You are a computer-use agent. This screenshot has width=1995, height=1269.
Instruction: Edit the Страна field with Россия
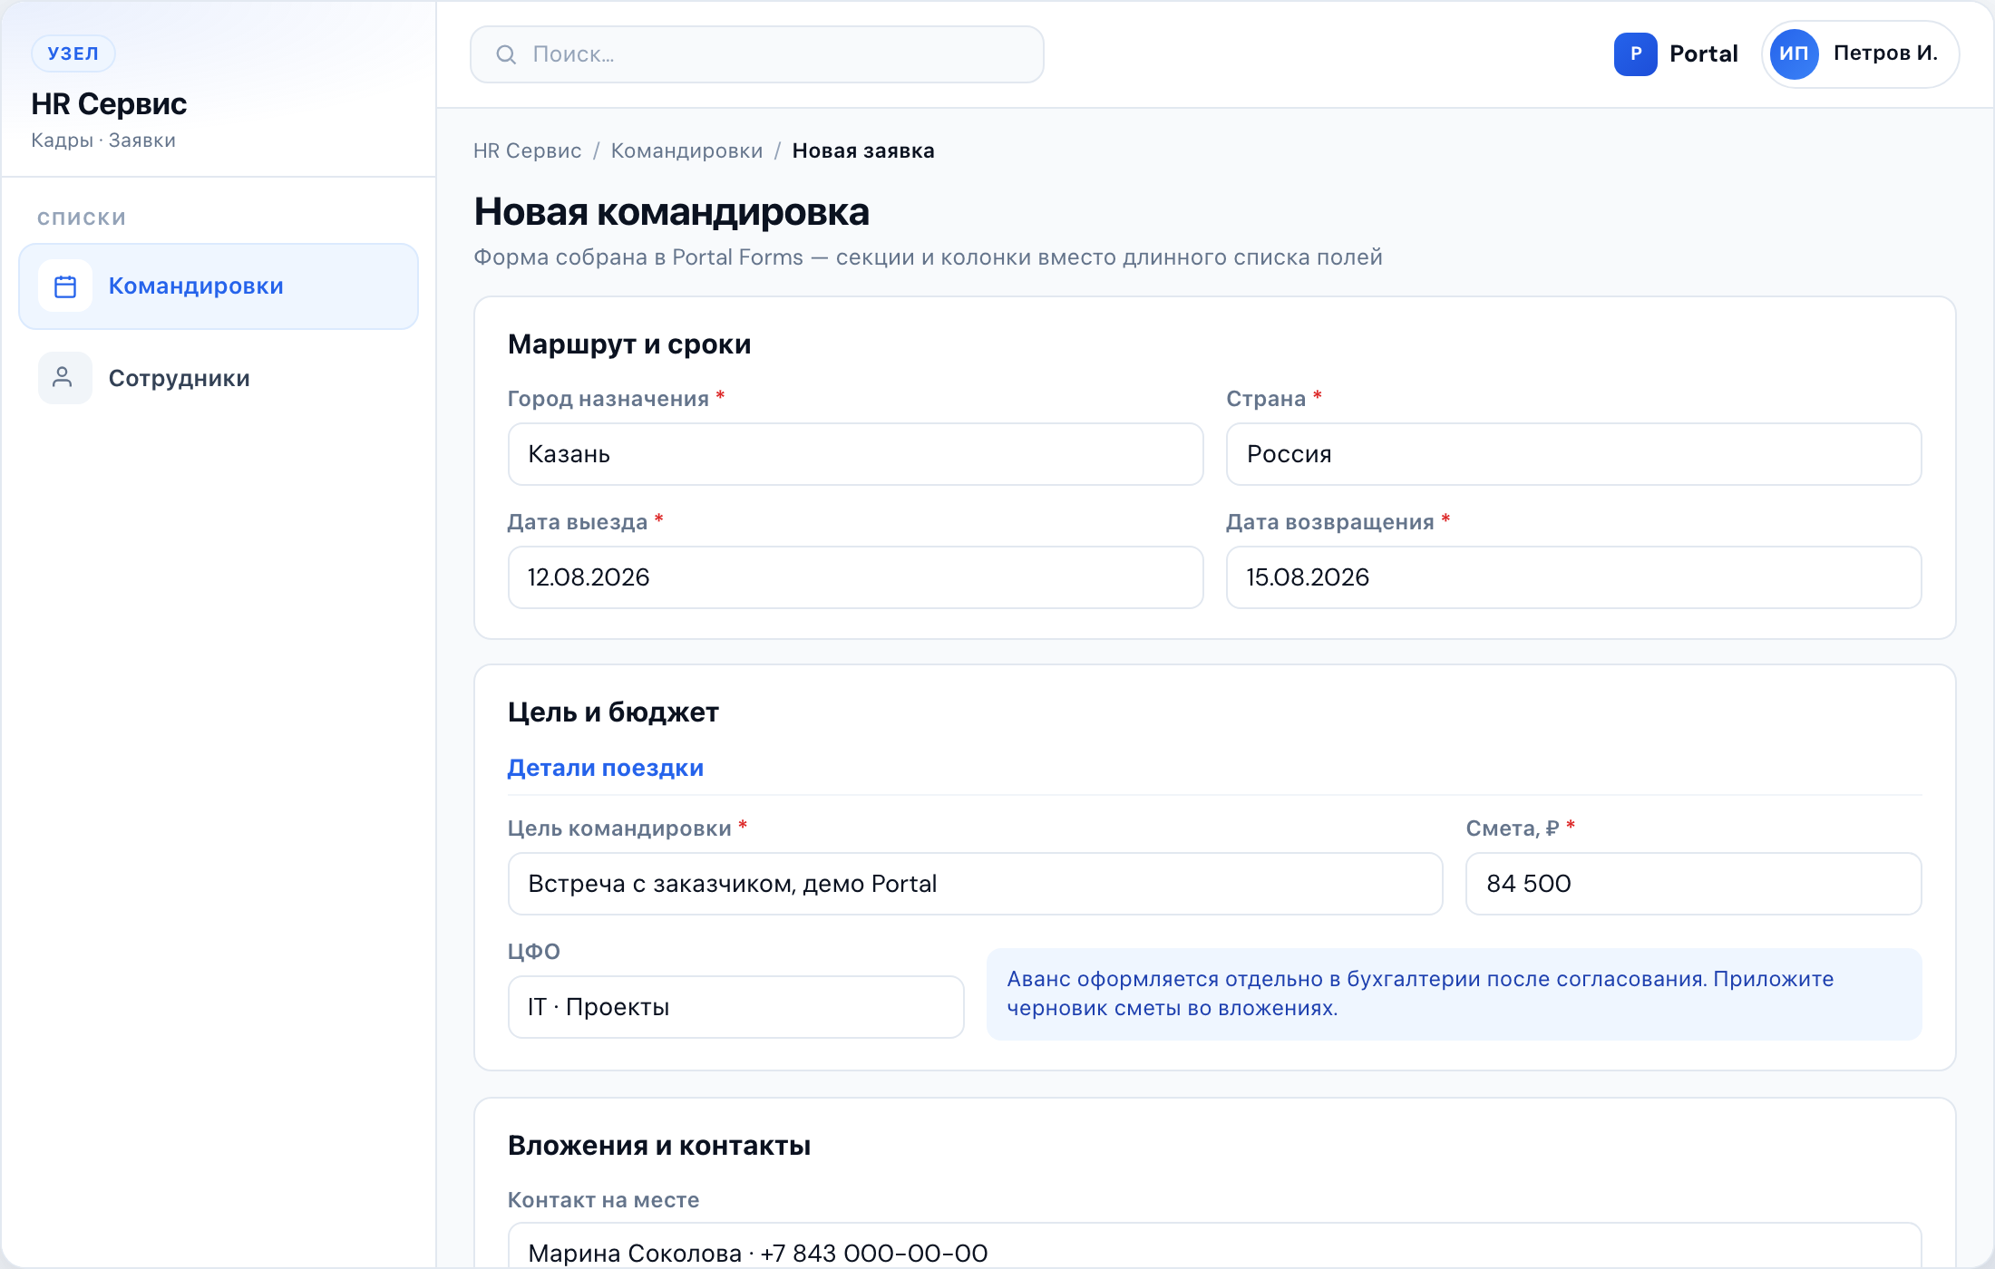[1574, 454]
